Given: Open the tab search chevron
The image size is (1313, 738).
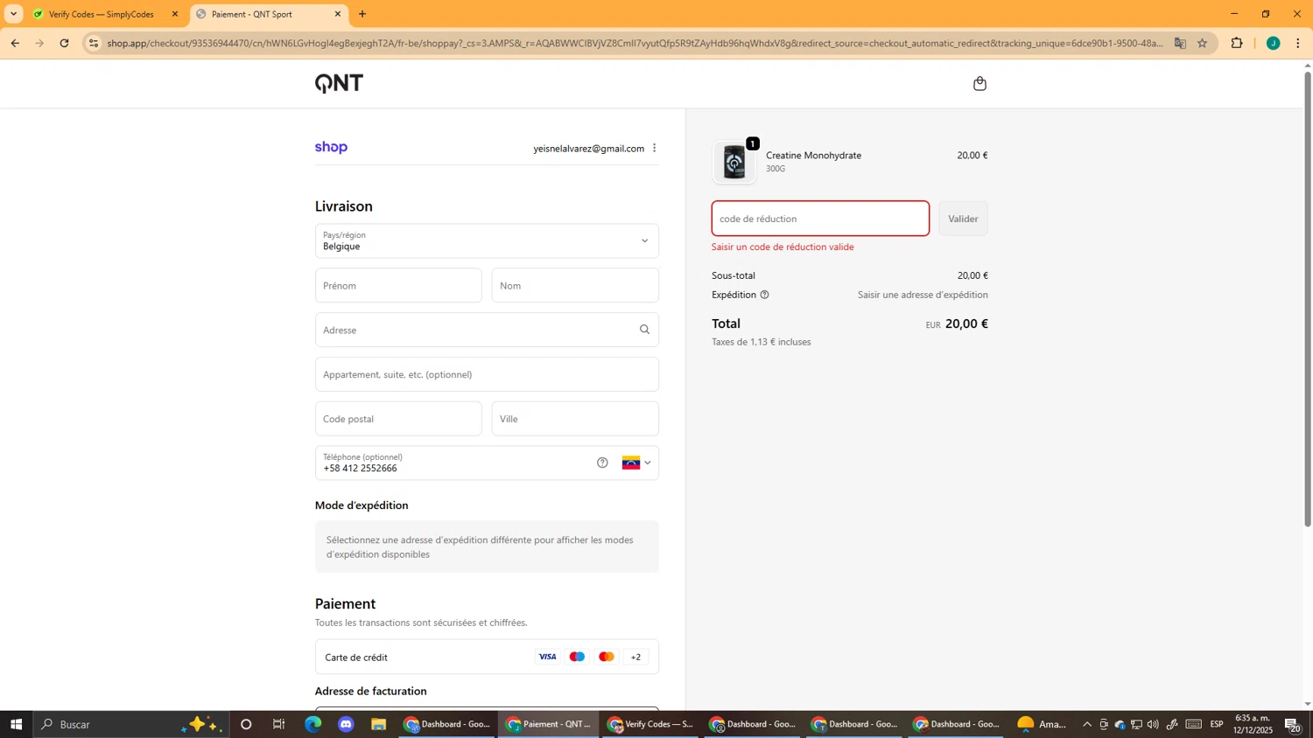Looking at the screenshot, I should (13, 14).
